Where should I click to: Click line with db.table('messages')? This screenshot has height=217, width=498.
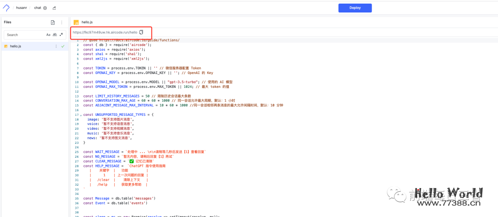119,198
